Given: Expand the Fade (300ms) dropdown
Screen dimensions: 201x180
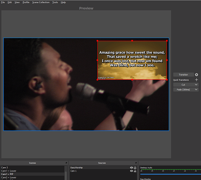Looking at the screenshot, I should (x=196, y=90).
